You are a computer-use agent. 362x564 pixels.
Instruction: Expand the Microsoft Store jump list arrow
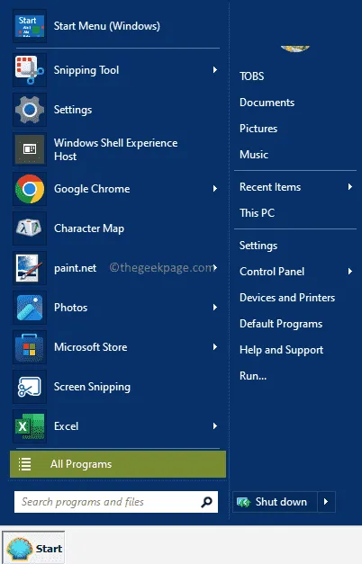(x=215, y=346)
